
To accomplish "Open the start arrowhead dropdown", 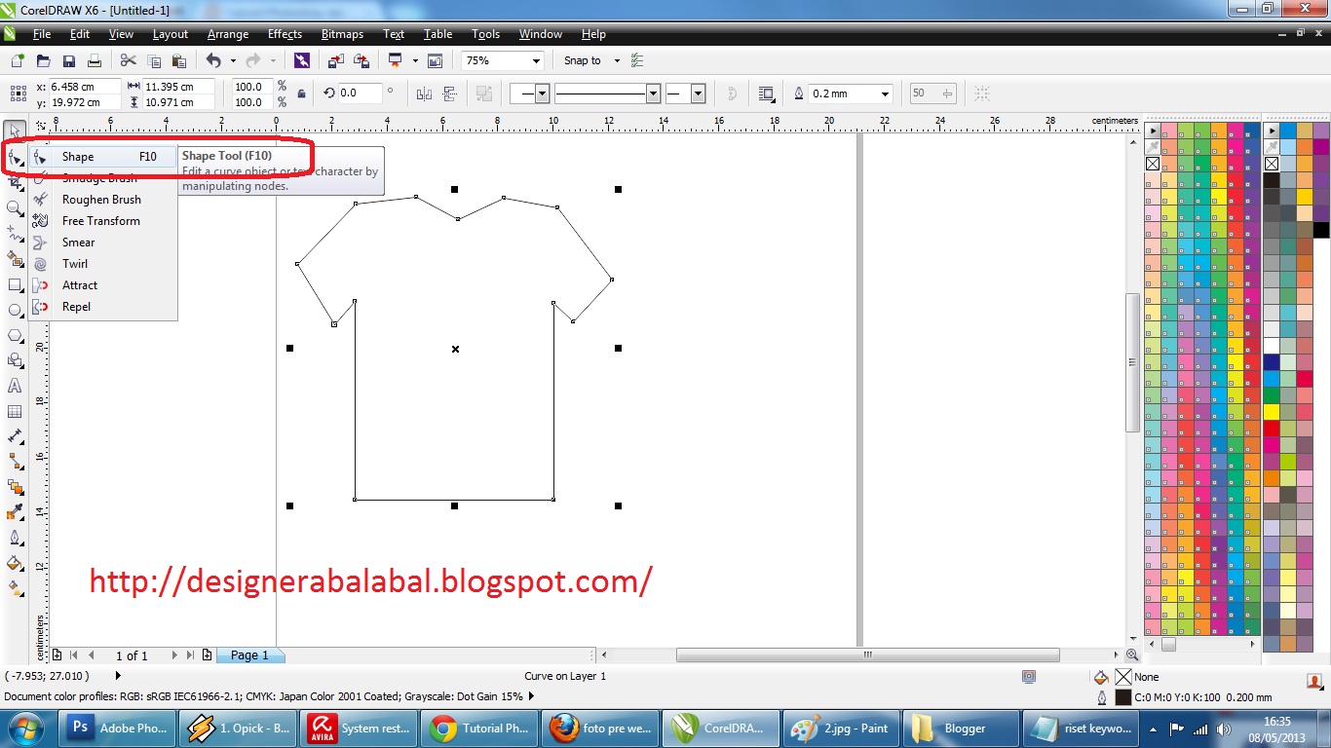I will point(543,93).
